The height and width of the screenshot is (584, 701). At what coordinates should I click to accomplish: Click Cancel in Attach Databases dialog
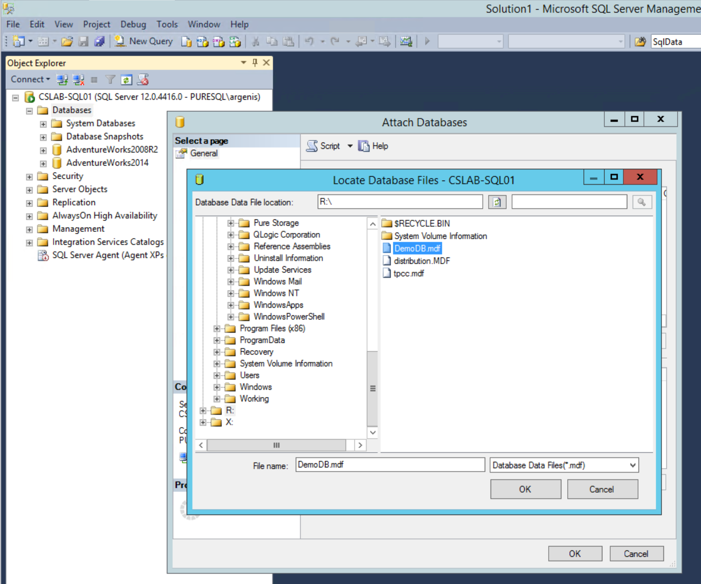point(636,554)
